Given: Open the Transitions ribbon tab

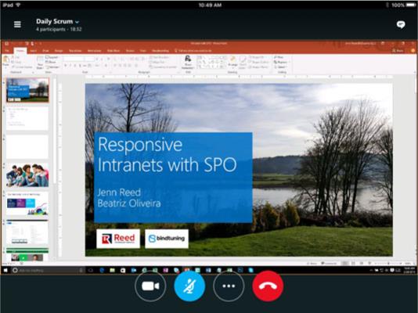Looking at the screenshot, I should pyautogui.click(x=75, y=51).
